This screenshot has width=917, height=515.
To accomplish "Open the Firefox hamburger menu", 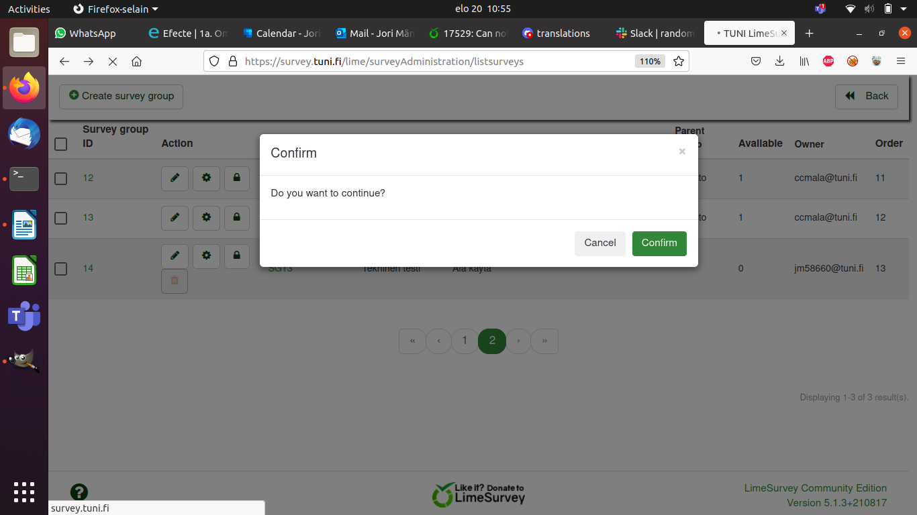I will coord(901,62).
